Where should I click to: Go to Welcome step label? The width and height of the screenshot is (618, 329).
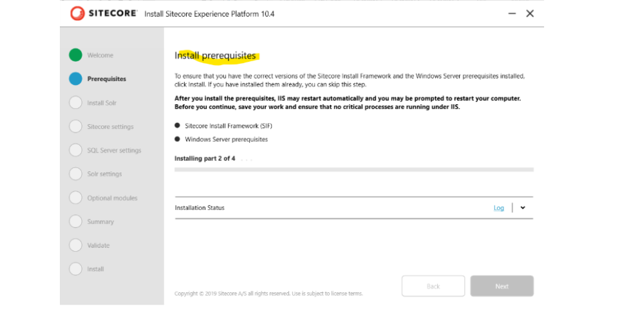(100, 55)
